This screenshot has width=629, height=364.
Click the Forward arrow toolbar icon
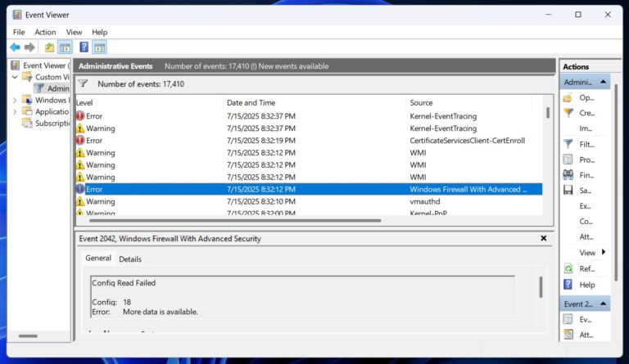(29, 47)
